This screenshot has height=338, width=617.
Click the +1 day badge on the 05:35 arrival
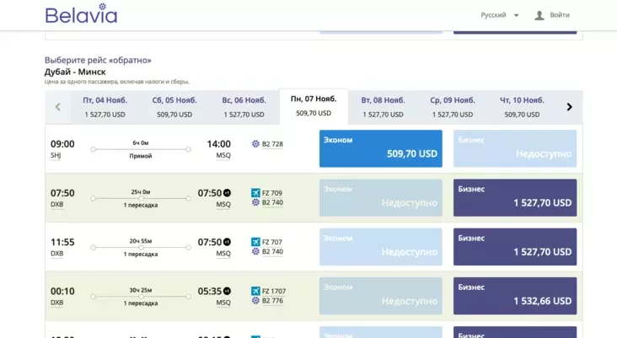[x=227, y=292]
